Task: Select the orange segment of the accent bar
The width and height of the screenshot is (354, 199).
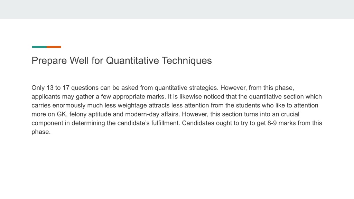Action: pos(54,47)
